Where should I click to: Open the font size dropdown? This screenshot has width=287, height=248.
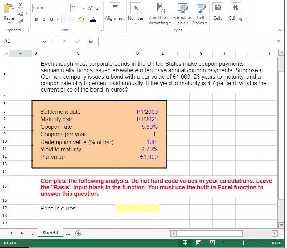coord(83,8)
